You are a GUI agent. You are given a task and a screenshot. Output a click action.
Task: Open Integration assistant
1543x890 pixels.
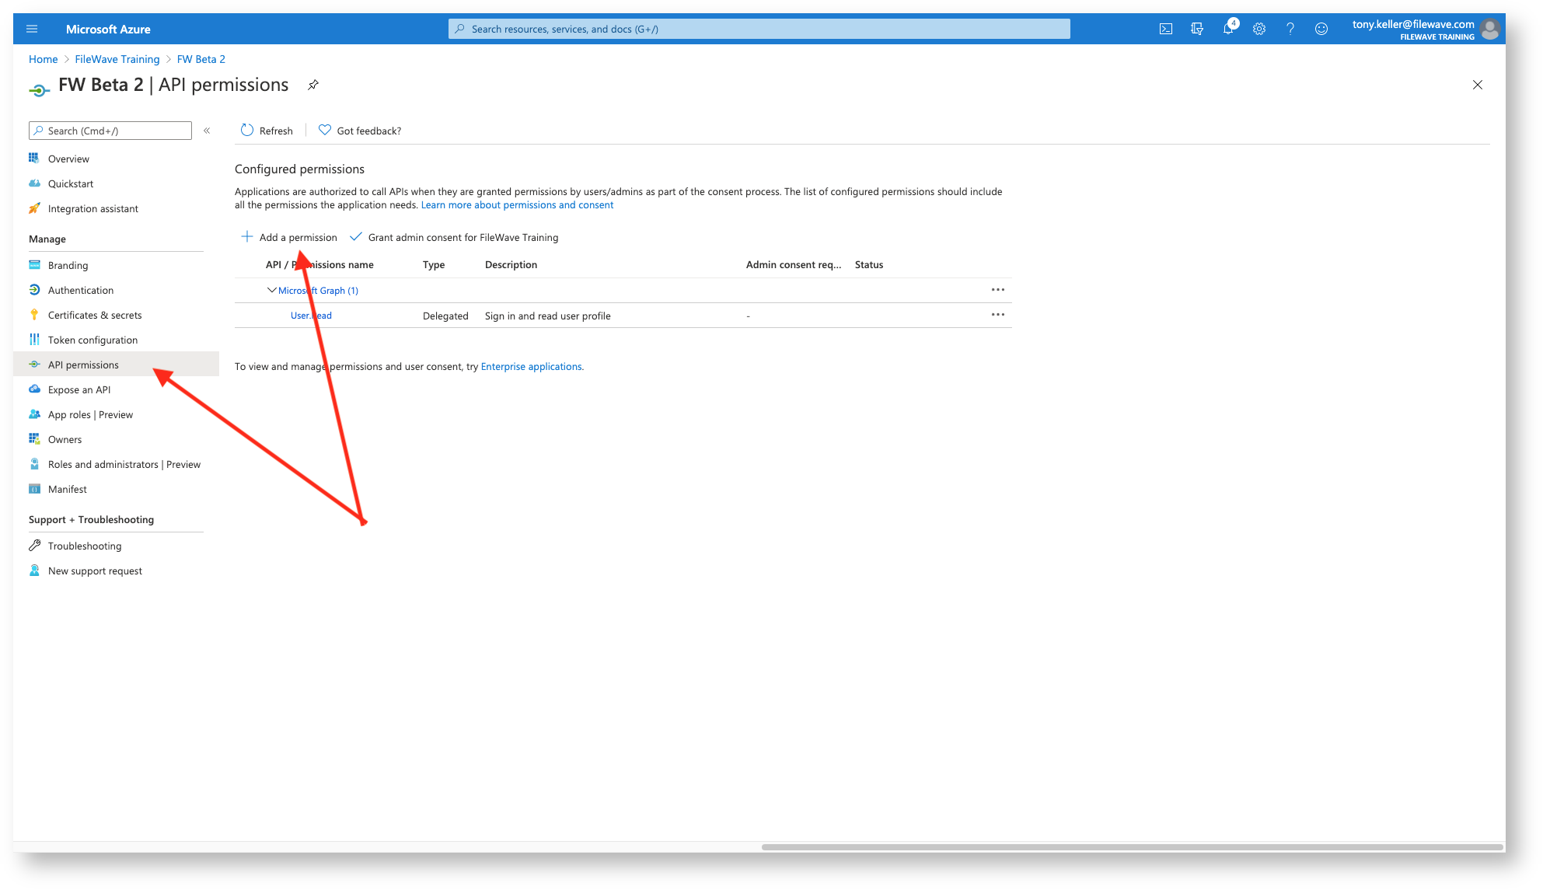tap(93, 208)
